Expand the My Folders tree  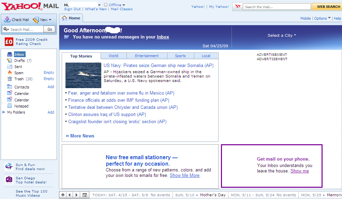point(4,112)
